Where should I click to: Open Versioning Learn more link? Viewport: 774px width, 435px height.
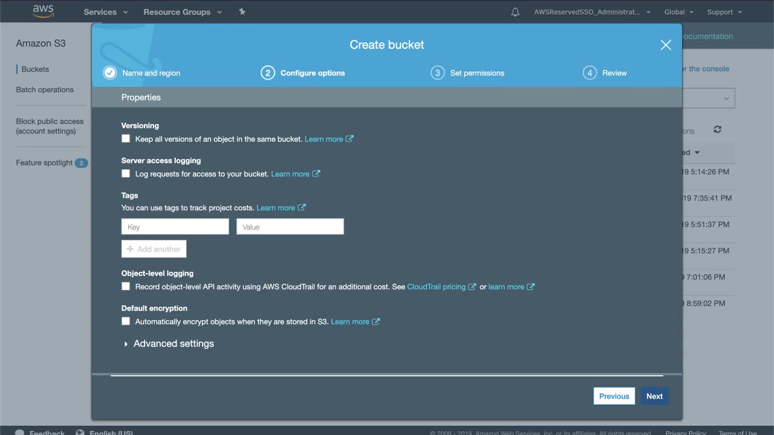[324, 139]
